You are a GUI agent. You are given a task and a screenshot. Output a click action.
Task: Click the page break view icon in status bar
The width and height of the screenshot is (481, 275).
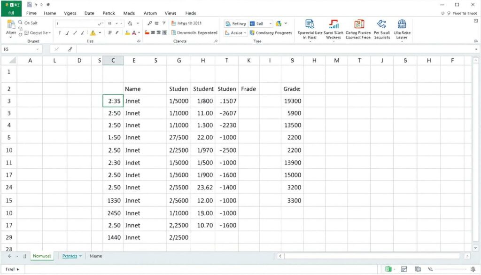click(418, 269)
